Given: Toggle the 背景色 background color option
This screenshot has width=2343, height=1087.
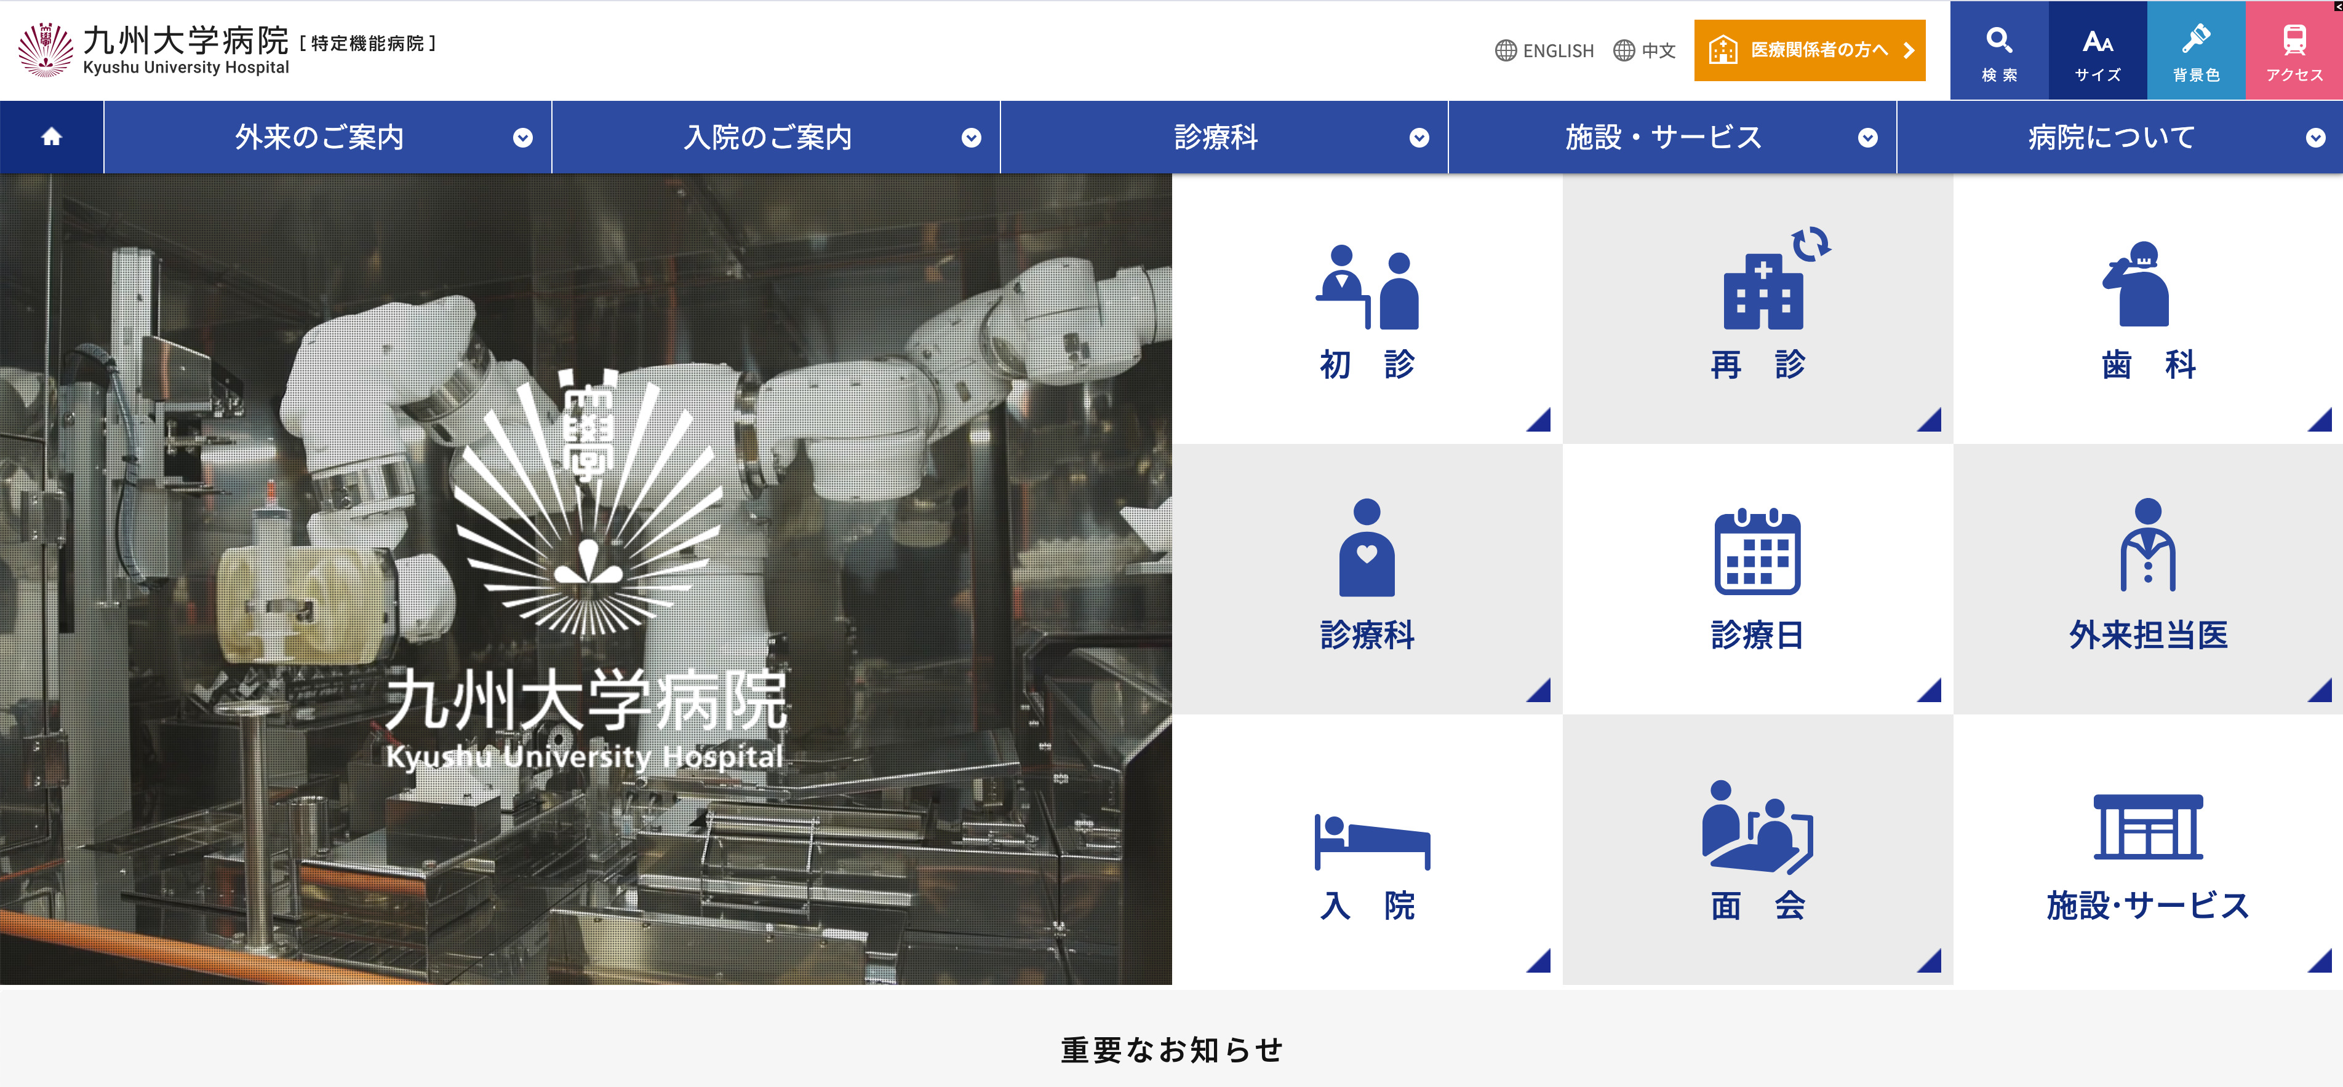Looking at the screenshot, I should pos(2195,50).
